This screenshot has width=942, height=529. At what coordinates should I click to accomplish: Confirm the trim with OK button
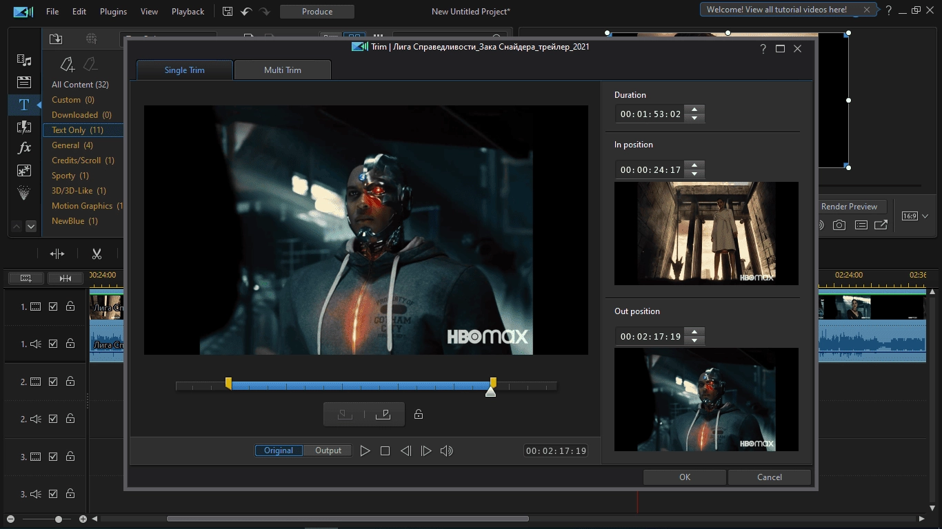[x=685, y=477]
